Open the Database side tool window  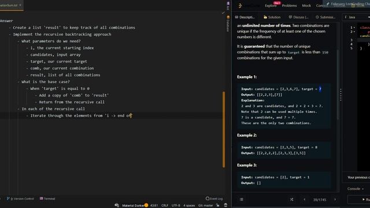(x=228, y=24)
